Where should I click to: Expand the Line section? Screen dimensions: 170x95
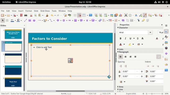point(118,89)
